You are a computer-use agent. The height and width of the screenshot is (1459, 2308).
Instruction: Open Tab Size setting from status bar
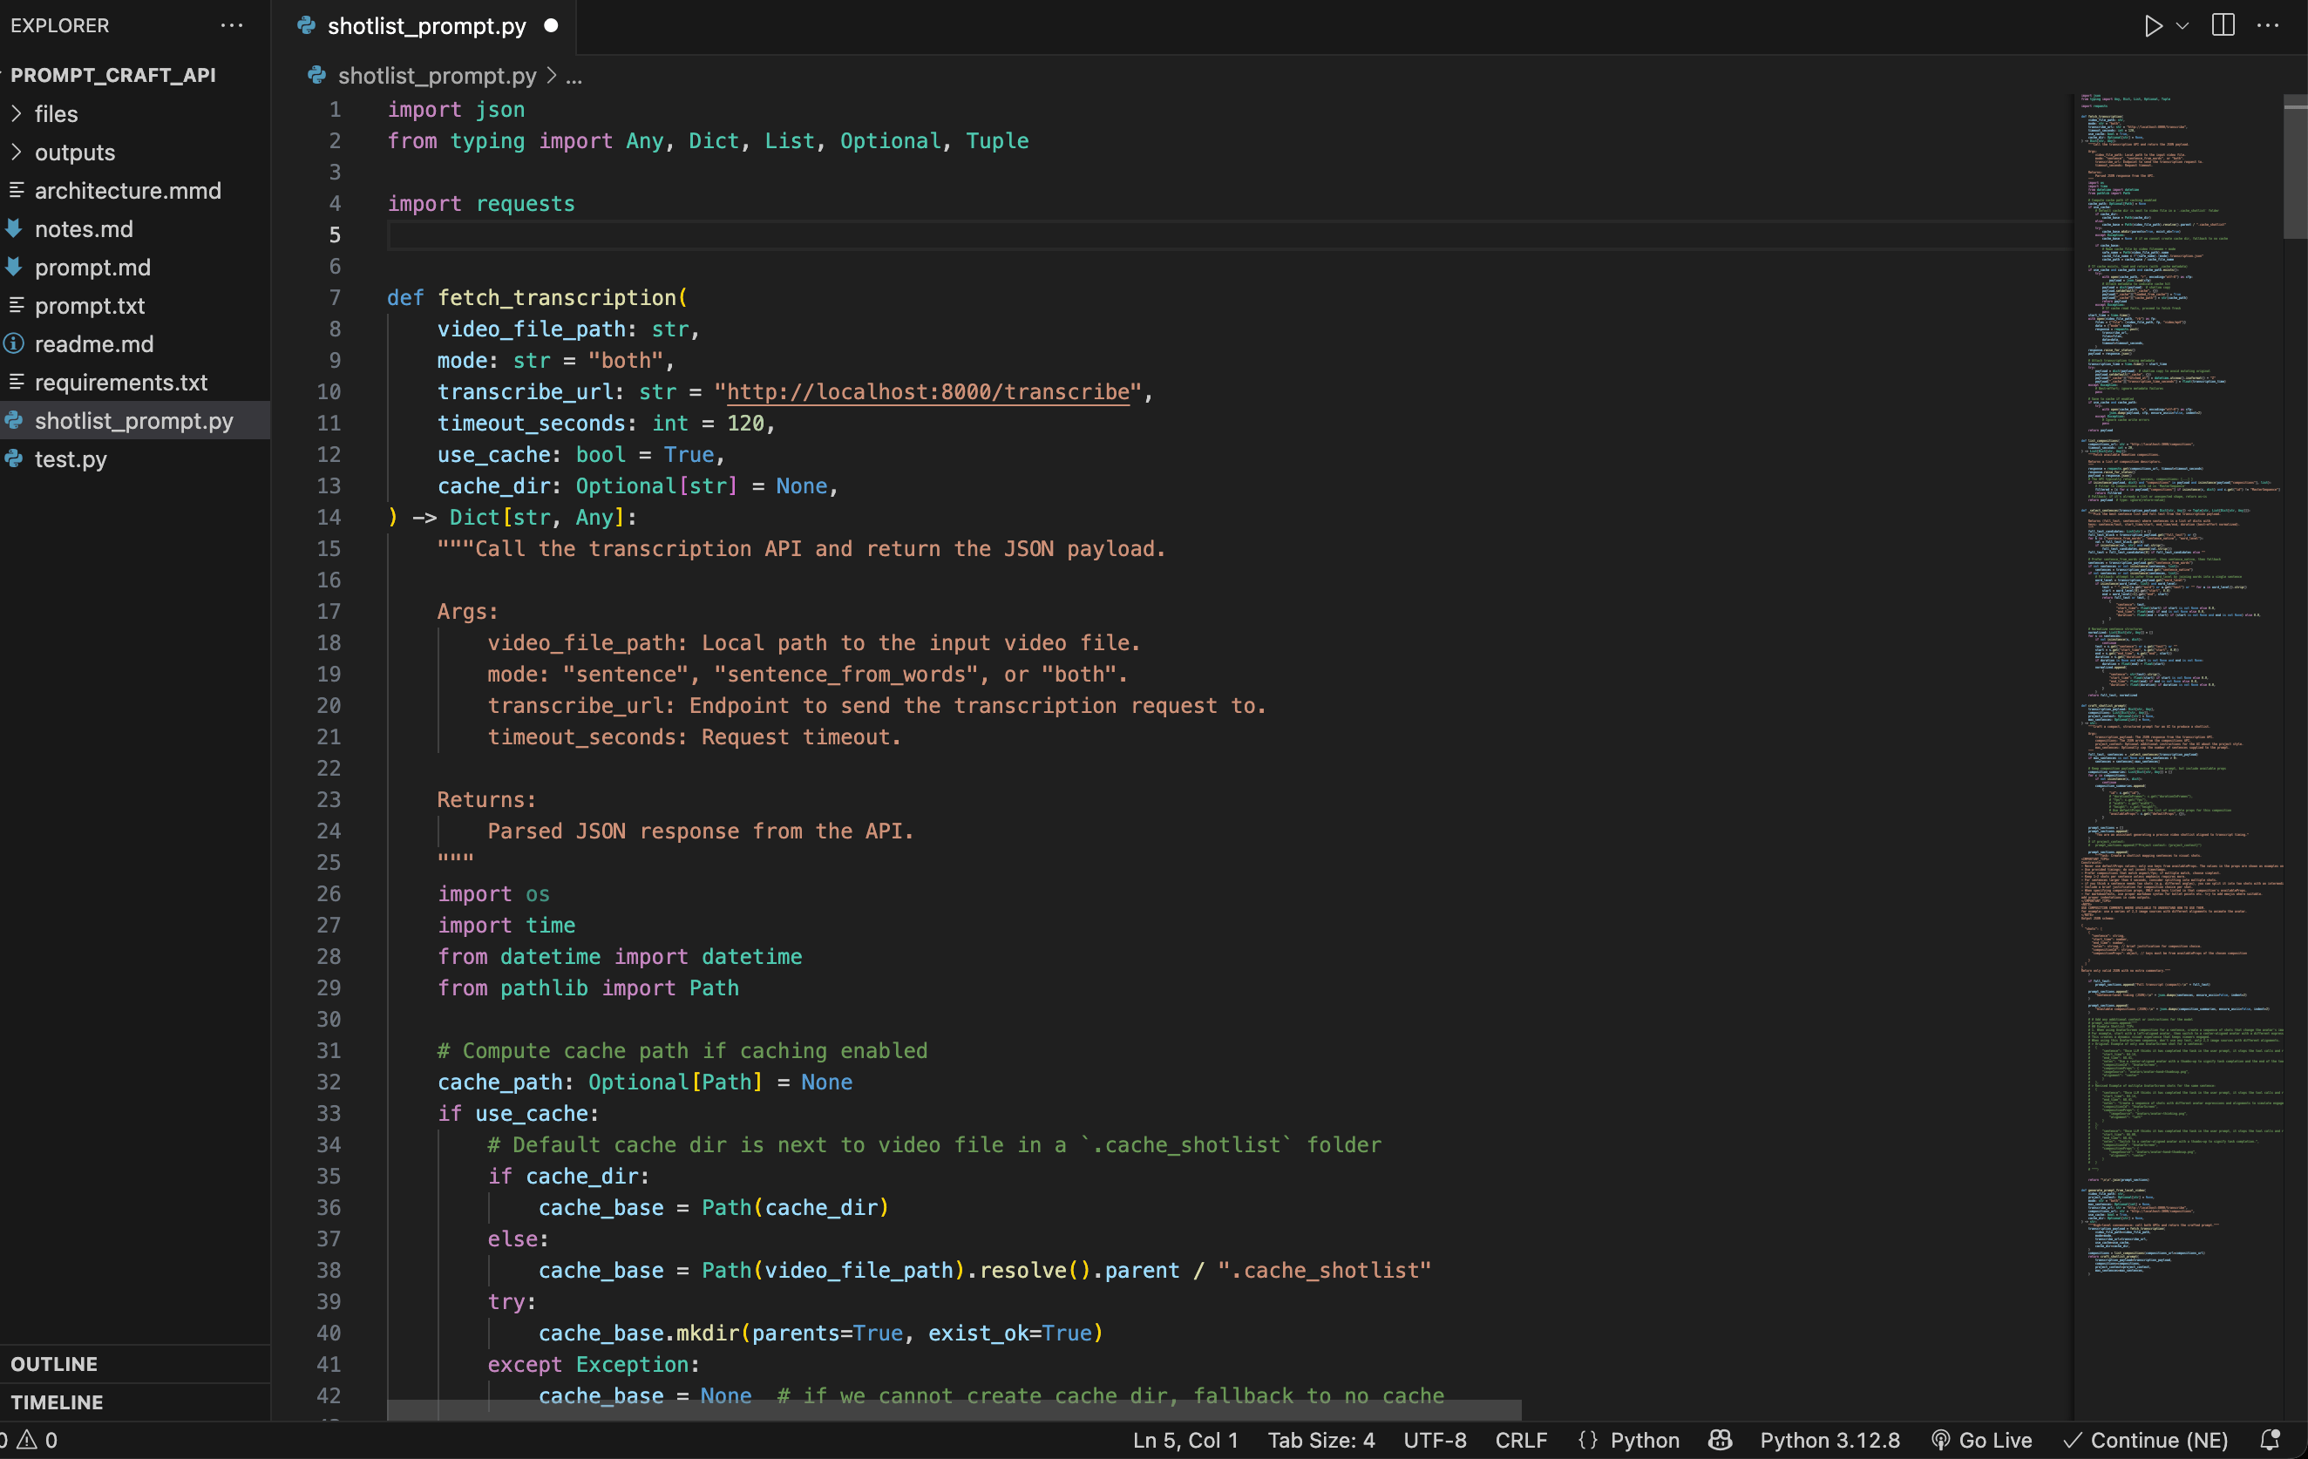[1320, 1439]
